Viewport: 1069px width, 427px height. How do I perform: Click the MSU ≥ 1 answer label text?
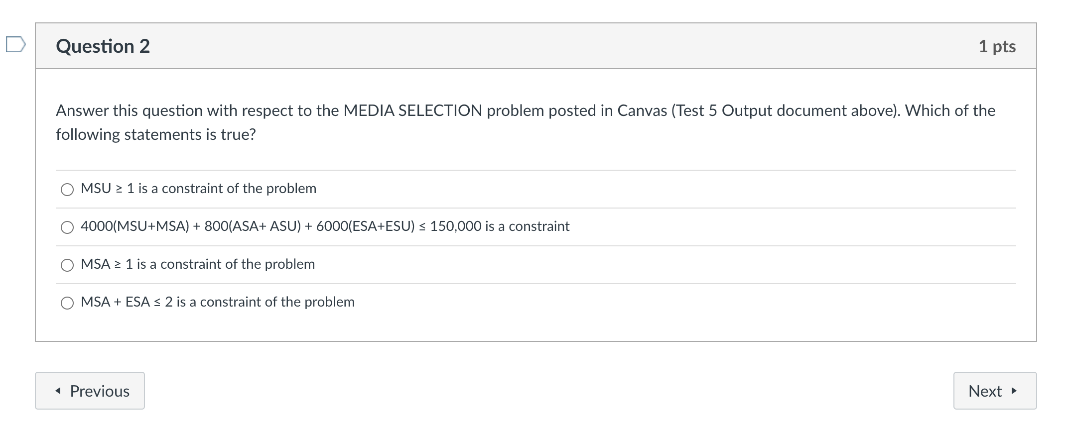[x=198, y=189]
